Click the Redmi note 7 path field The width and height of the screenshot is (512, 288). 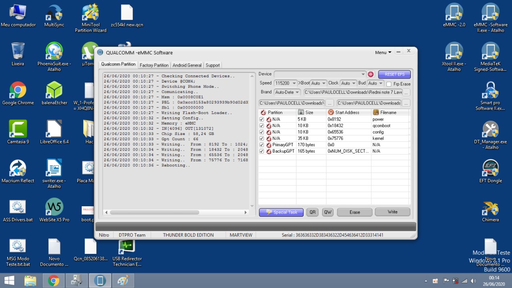point(352,93)
